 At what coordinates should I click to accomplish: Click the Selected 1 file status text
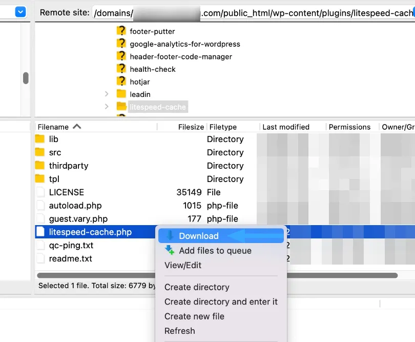click(x=97, y=286)
